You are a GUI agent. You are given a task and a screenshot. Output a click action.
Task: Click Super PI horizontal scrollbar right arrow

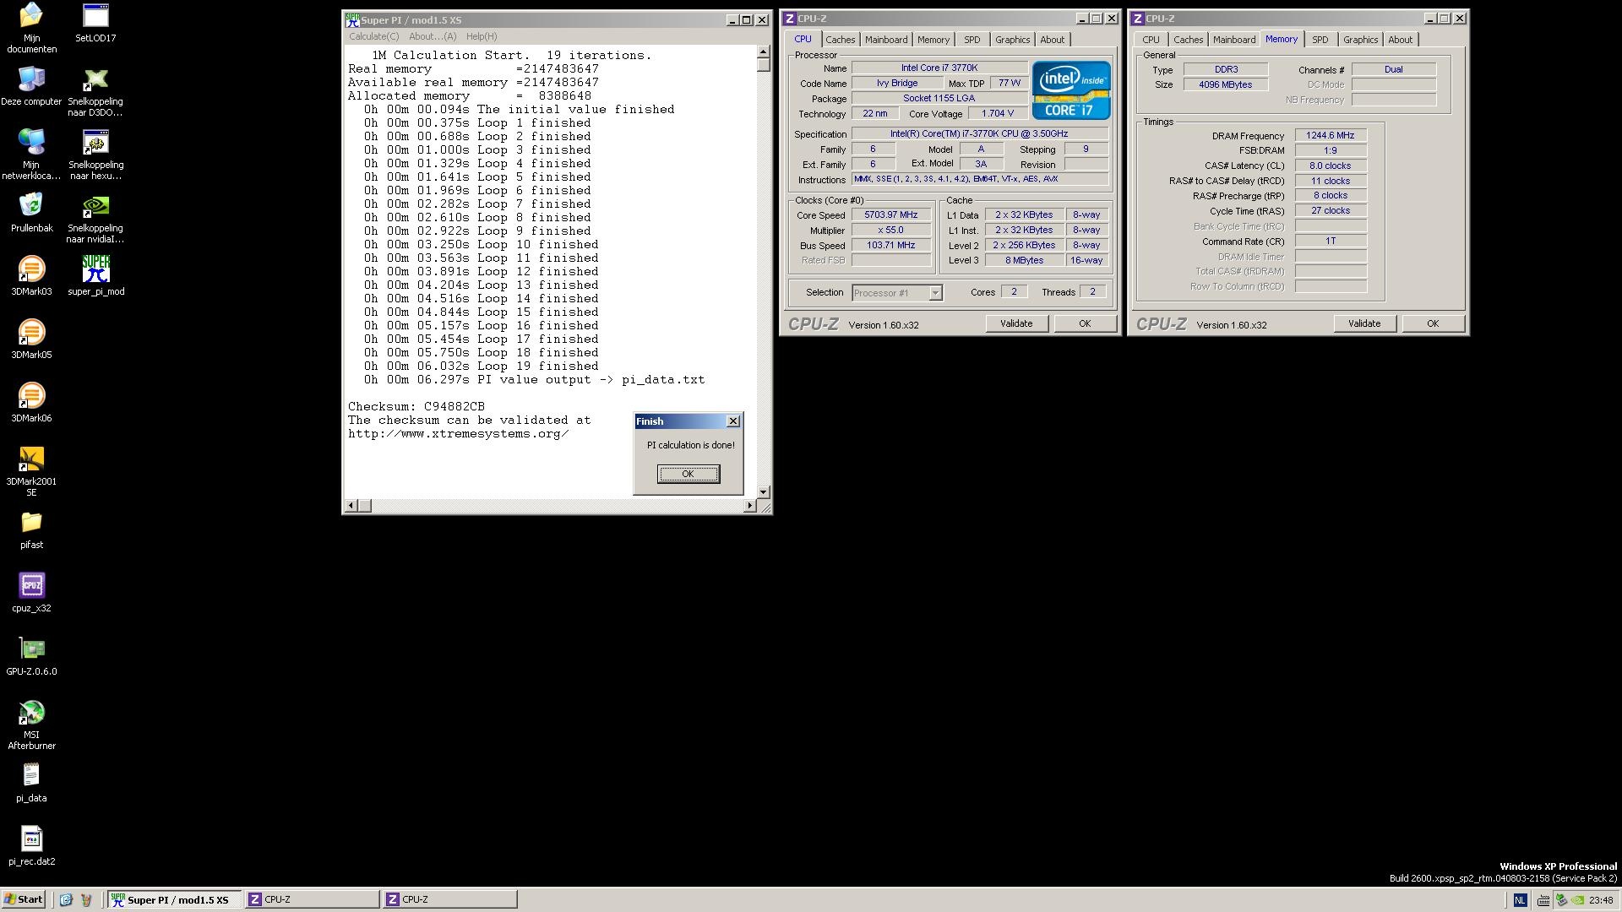pos(749,506)
